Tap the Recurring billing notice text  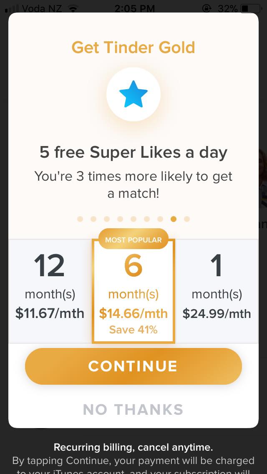[133, 448]
